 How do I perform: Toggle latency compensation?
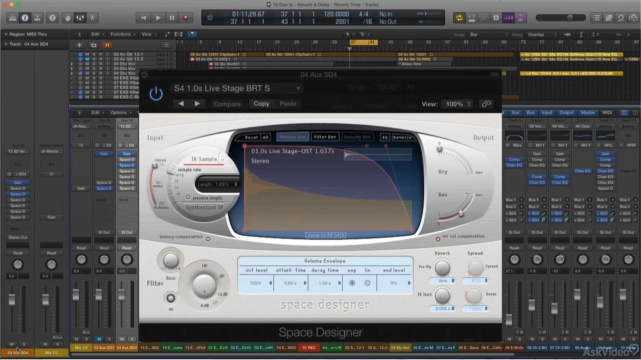pyautogui.click(x=208, y=238)
